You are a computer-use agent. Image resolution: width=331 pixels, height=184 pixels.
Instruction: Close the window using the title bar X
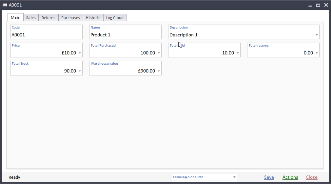point(326,5)
